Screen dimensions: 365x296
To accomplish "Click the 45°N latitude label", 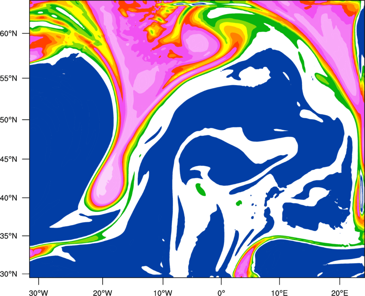I will tap(9, 159).
